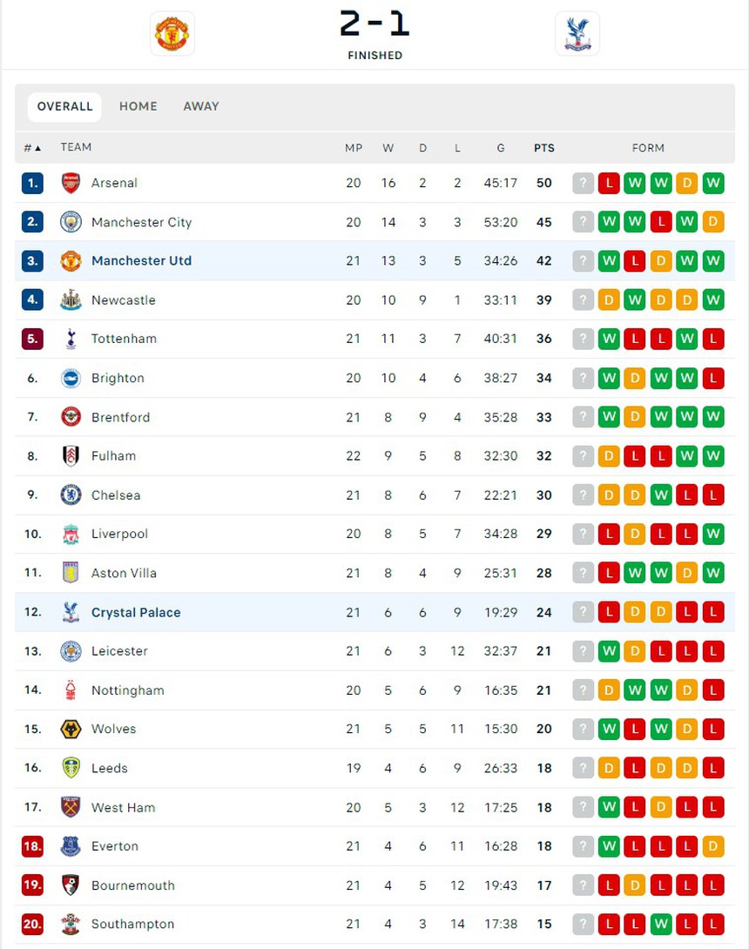Switch to the AWAY standings tab
Viewport: 749px width, 949px height.
(x=201, y=106)
